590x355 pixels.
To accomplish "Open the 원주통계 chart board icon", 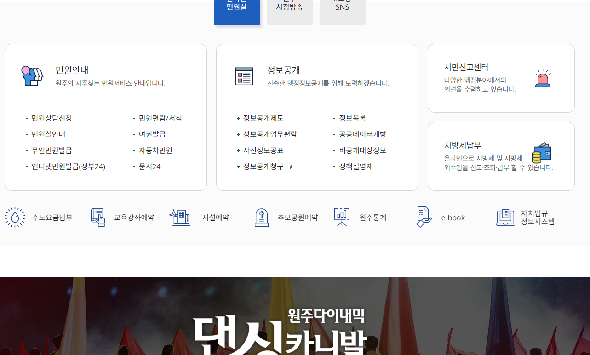I will tap(342, 217).
